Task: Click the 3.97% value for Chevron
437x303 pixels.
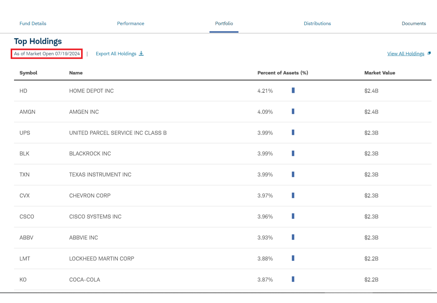Action: point(265,196)
